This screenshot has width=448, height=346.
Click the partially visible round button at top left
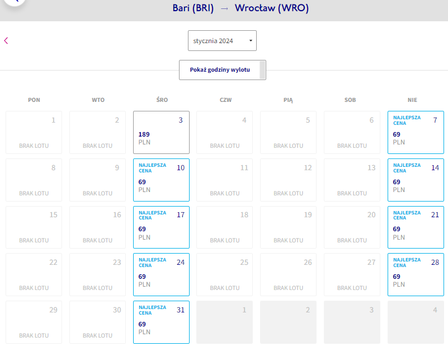(x=15, y=2)
